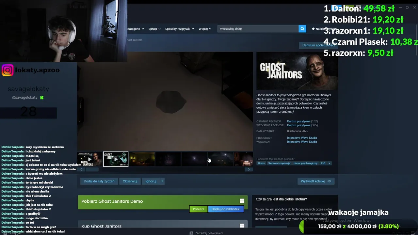Click Zarządzaj pobieraniem in bottom bar
Image resolution: width=418 pixels, height=235 pixels.
pyautogui.click(x=209, y=233)
